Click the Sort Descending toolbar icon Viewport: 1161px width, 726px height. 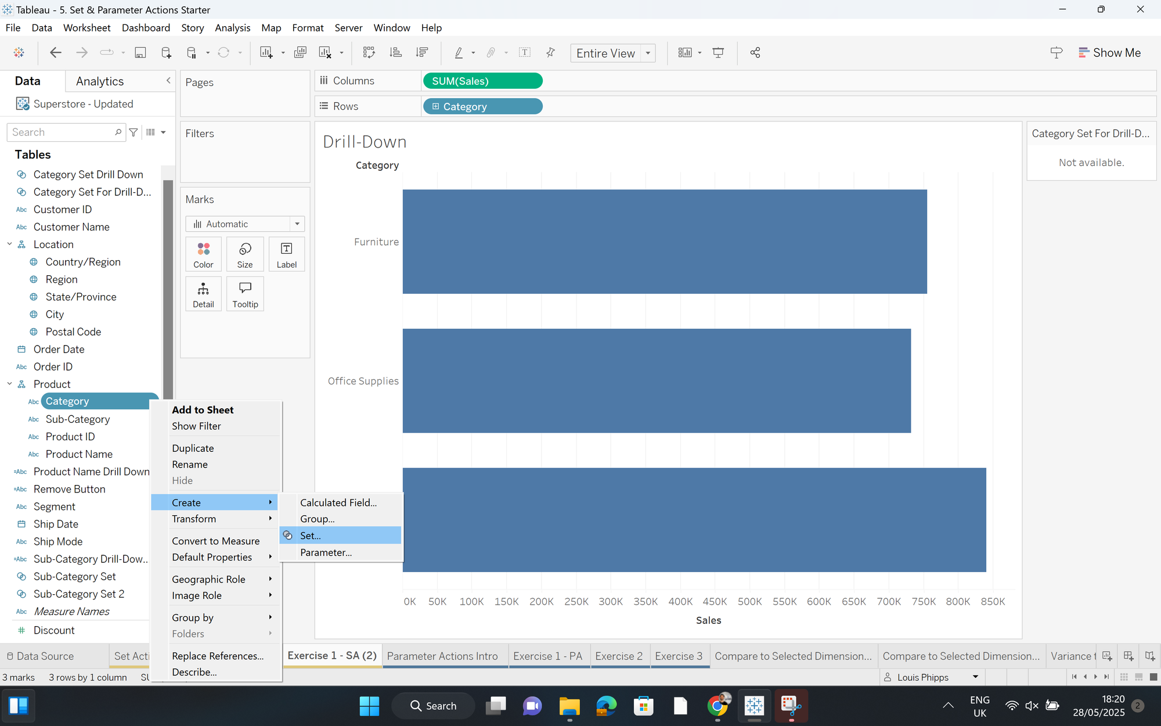pyautogui.click(x=422, y=53)
